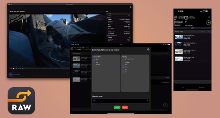The image size is (220, 118).
Task: Play the video in the desktop preview
Action: [14, 69]
